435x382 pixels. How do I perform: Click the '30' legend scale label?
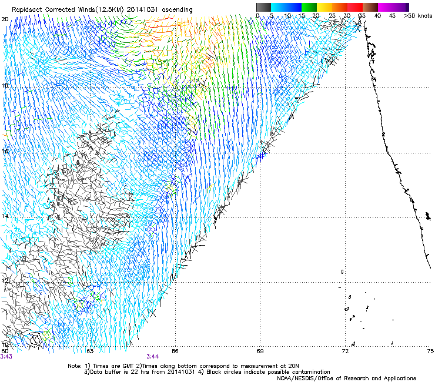coord(347,15)
